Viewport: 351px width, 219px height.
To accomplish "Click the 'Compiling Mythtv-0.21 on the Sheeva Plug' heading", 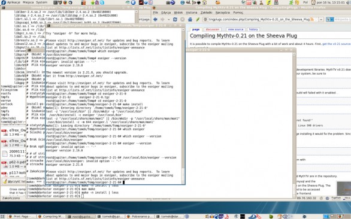I will pos(243,36).
